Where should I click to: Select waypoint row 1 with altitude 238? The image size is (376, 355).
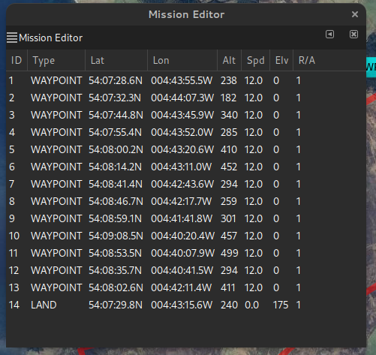[x=186, y=80]
